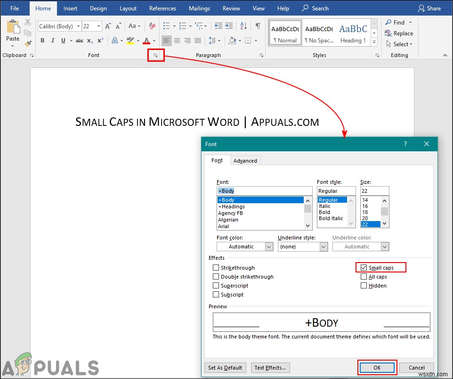Clear all formatting
The height and width of the screenshot is (379, 453).
click(x=152, y=26)
